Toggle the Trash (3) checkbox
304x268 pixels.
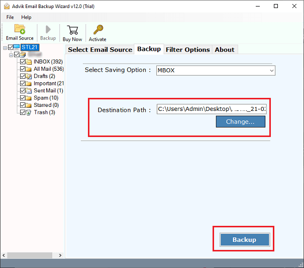tap(23, 112)
